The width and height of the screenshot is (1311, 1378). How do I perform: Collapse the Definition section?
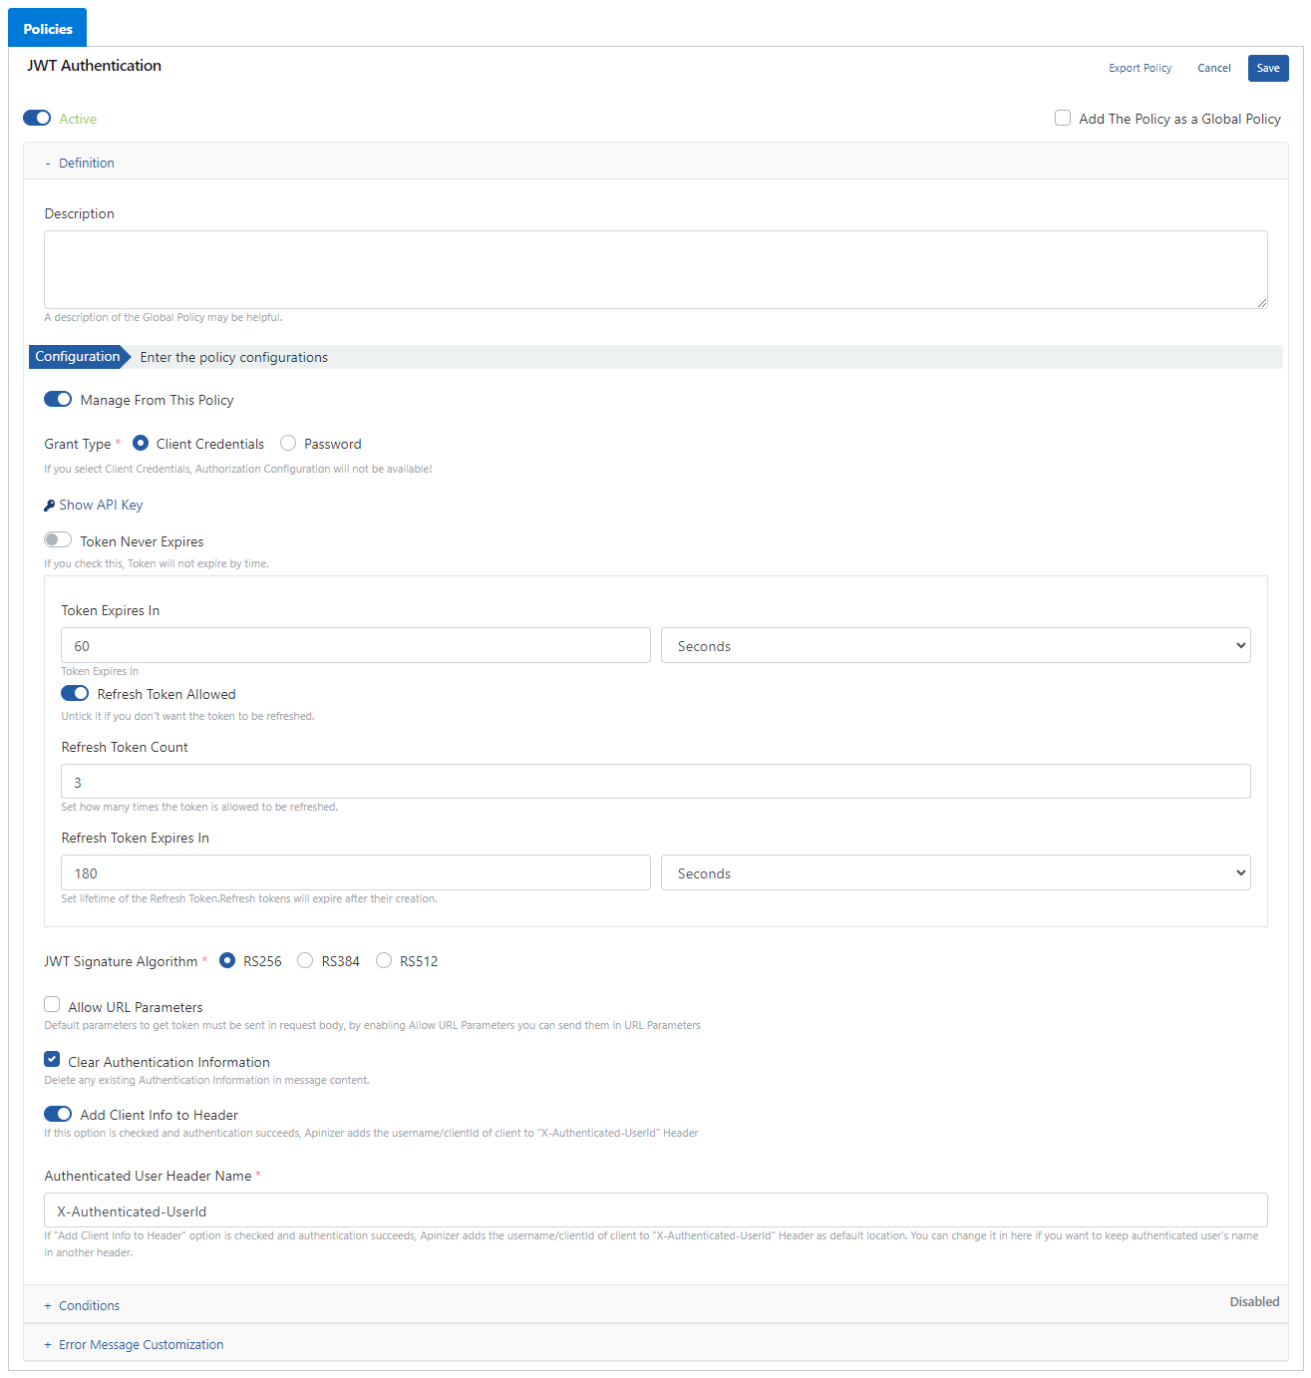[86, 163]
